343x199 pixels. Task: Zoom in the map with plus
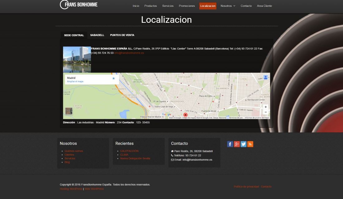coord(266,107)
